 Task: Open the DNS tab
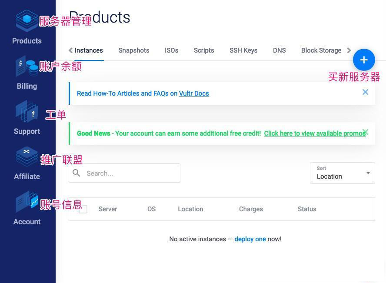(280, 50)
